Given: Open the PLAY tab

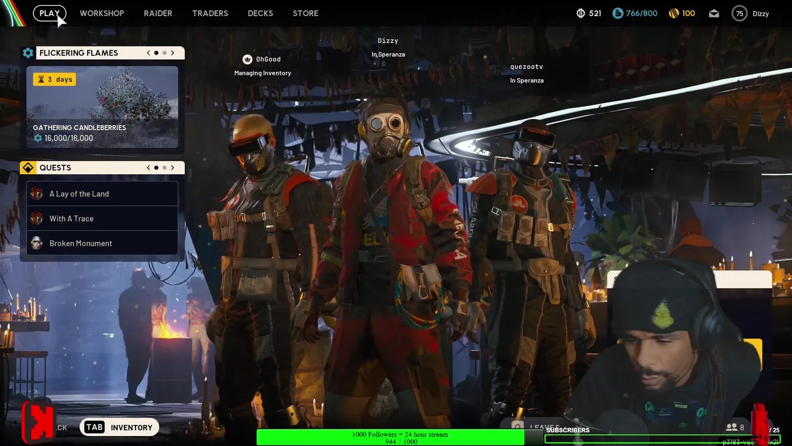Looking at the screenshot, I should click(49, 13).
